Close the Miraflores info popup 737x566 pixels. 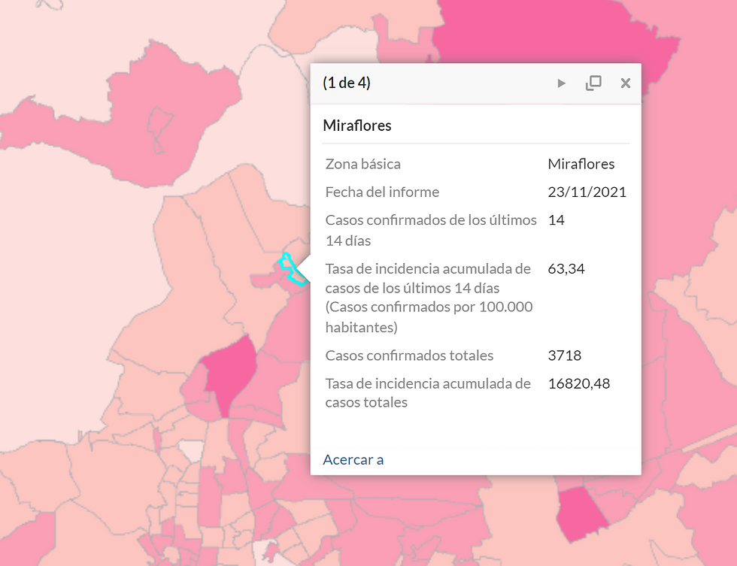pyautogui.click(x=625, y=83)
